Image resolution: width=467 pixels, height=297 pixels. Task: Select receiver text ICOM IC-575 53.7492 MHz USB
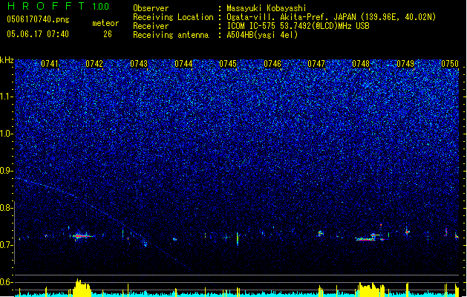coord(298,26)
